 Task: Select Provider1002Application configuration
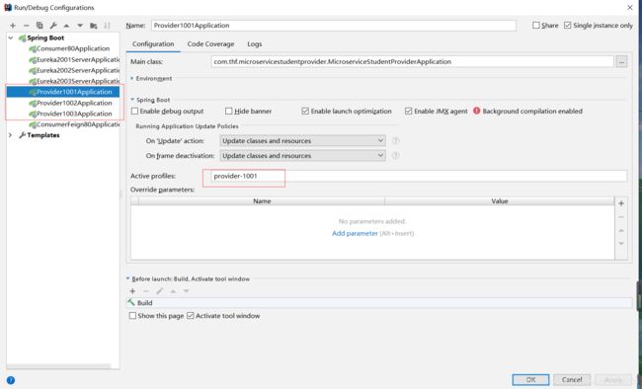(70, 103)
